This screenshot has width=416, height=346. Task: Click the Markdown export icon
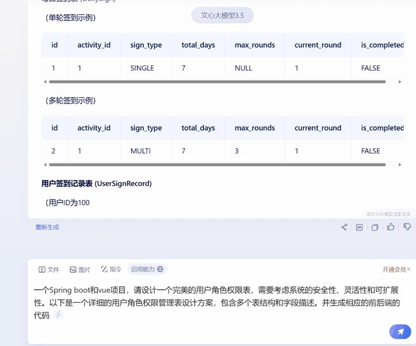coord(359,227)
